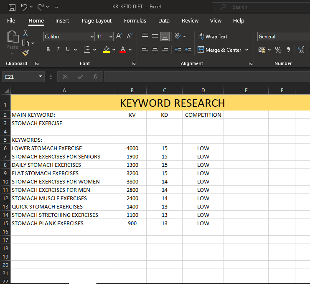Toggle Italic formatting

(58, 50)
